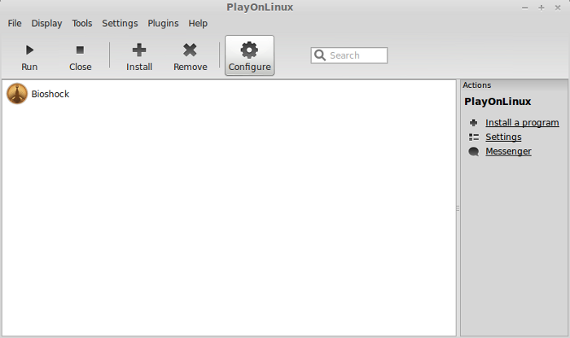This screenshot has width=570, height=338.
Task: Select the Bioshock entry text
Action: click(x=50, y=94)
